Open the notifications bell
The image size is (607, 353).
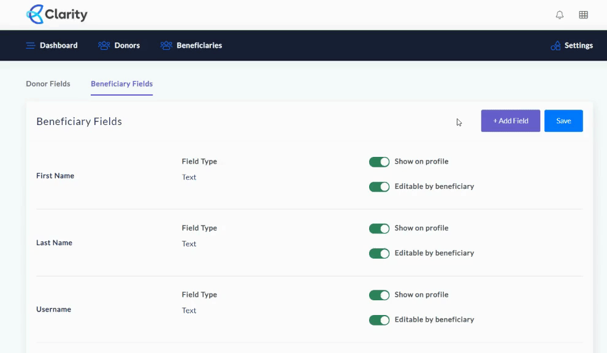click(x=559, y=15)
